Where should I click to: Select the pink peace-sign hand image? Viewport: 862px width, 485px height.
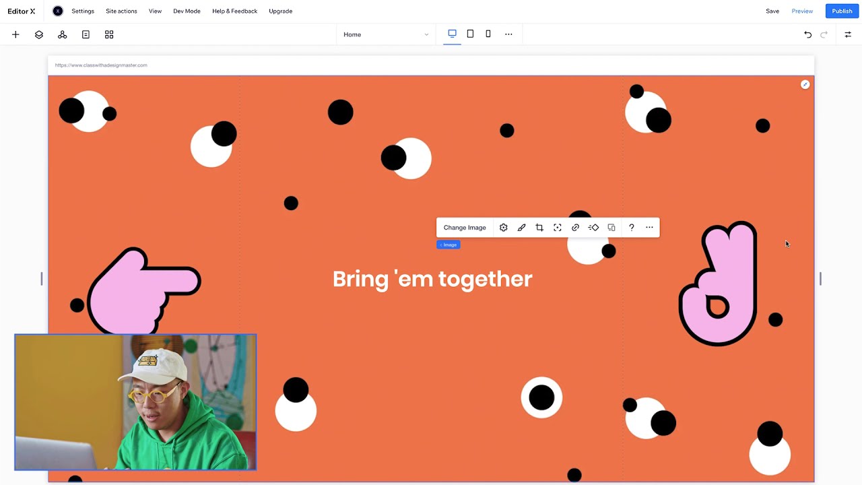coord(719,284)
